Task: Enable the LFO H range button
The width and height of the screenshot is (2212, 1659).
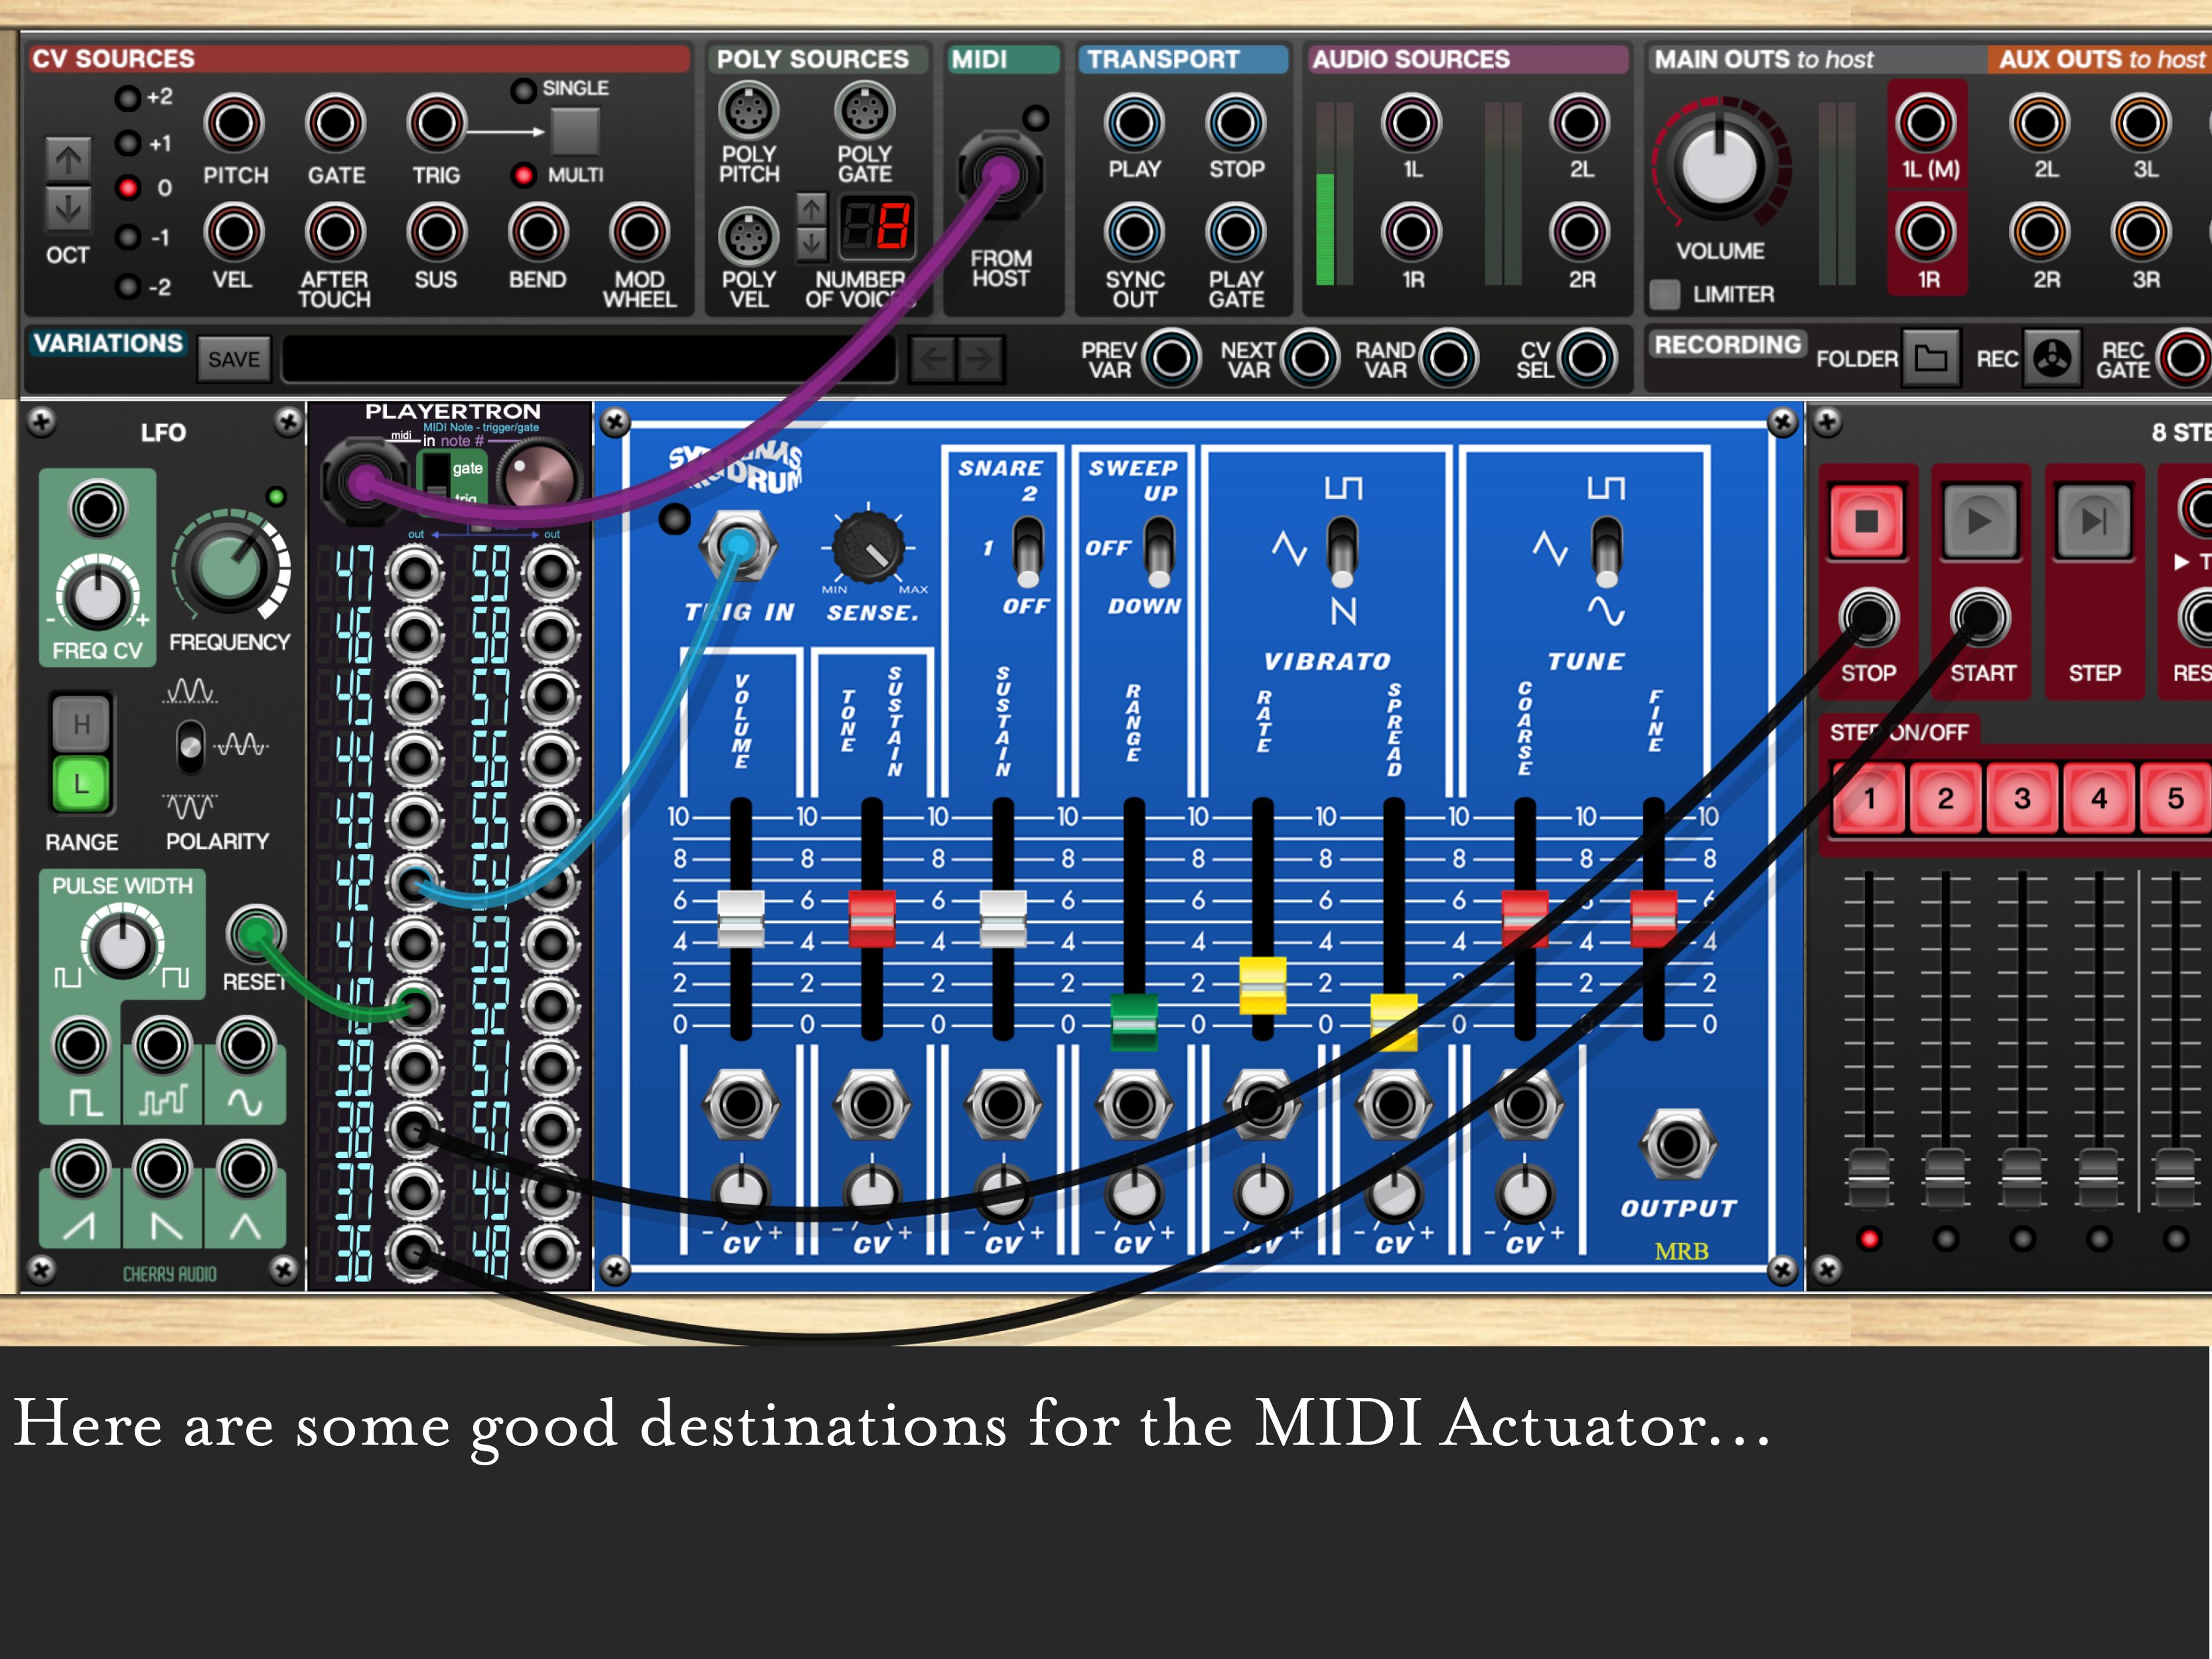Action: (81, 725)
